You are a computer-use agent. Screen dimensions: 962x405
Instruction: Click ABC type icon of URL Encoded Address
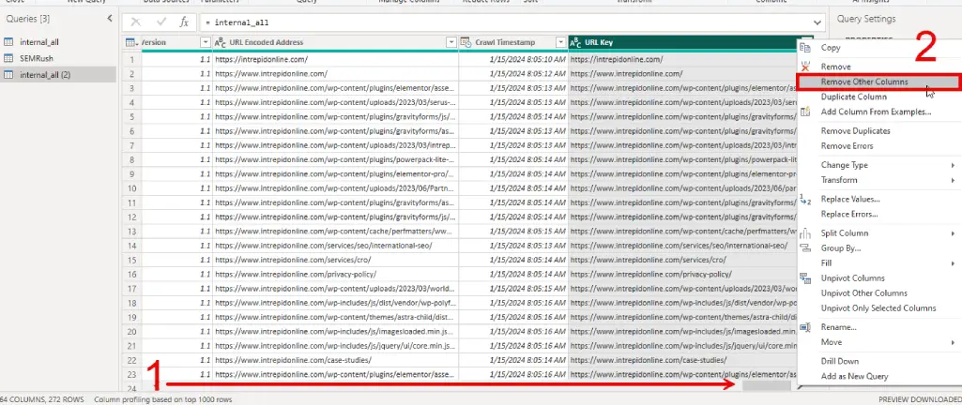tap(221, 43)
